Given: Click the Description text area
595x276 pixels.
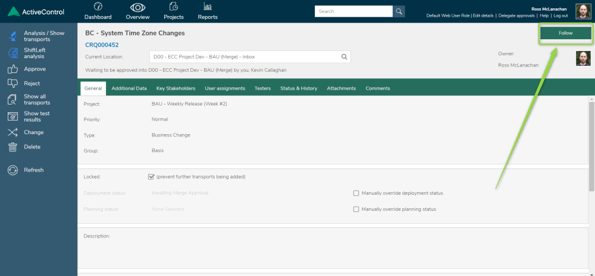Looking at the screenshot, I should pyautogui.click(x=333, y=248).
